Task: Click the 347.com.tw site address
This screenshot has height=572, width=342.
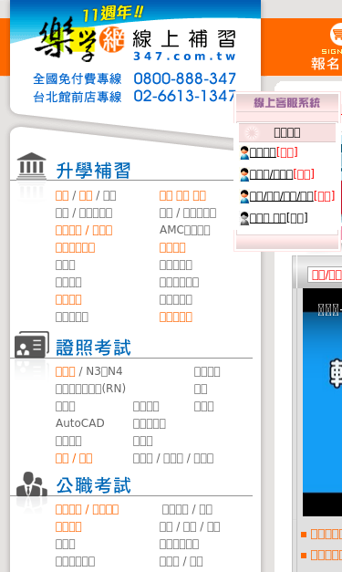Action: 184,57
